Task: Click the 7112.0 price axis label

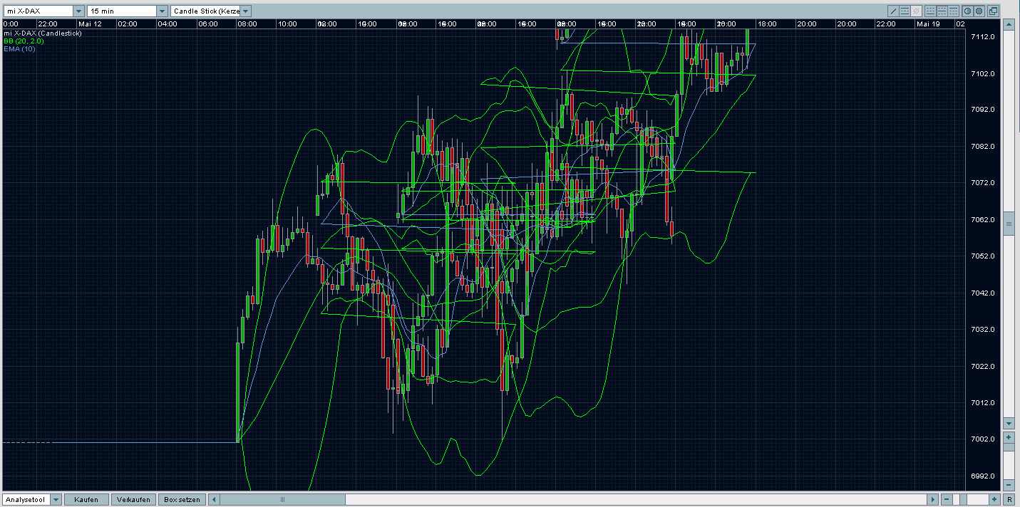Action: click(983, 36)
